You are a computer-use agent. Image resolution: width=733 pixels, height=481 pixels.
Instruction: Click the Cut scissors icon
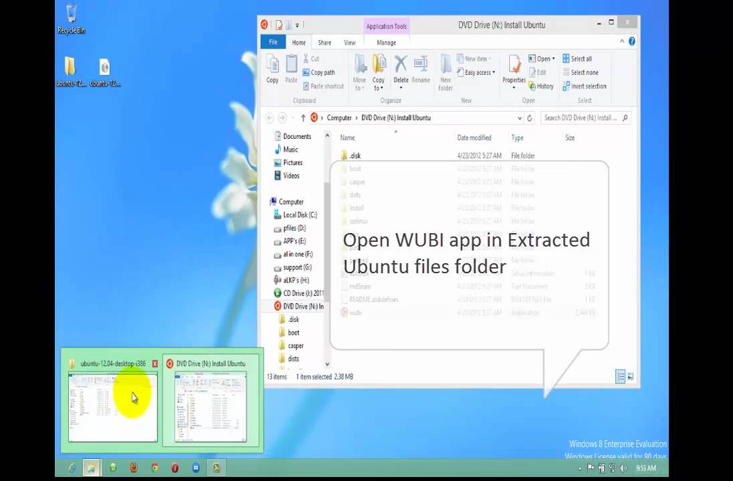(x=306, y=58)
